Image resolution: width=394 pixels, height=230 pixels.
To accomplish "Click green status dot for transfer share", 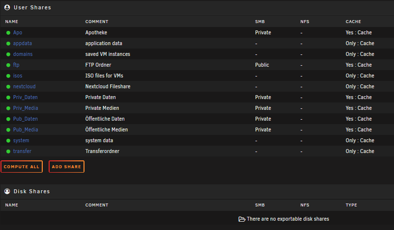I will [x=8, y=151].
